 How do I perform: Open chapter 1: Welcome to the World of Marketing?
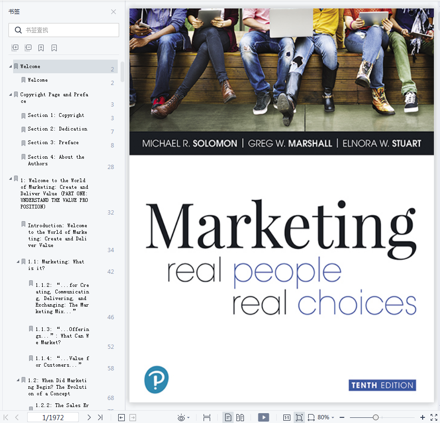54,193
